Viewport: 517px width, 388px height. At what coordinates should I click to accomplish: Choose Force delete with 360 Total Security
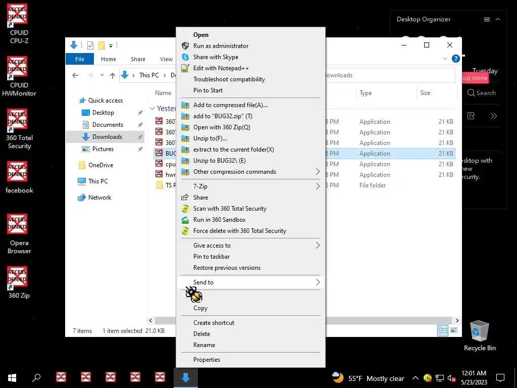pyautogui.click(x=250, y=230)
